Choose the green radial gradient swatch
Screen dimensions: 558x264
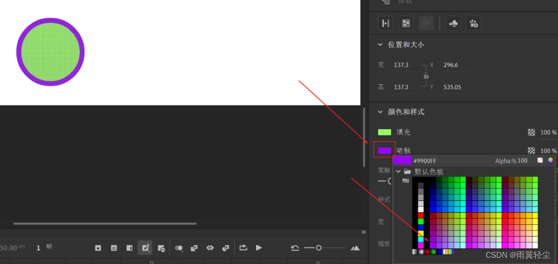tap(433, 252)
